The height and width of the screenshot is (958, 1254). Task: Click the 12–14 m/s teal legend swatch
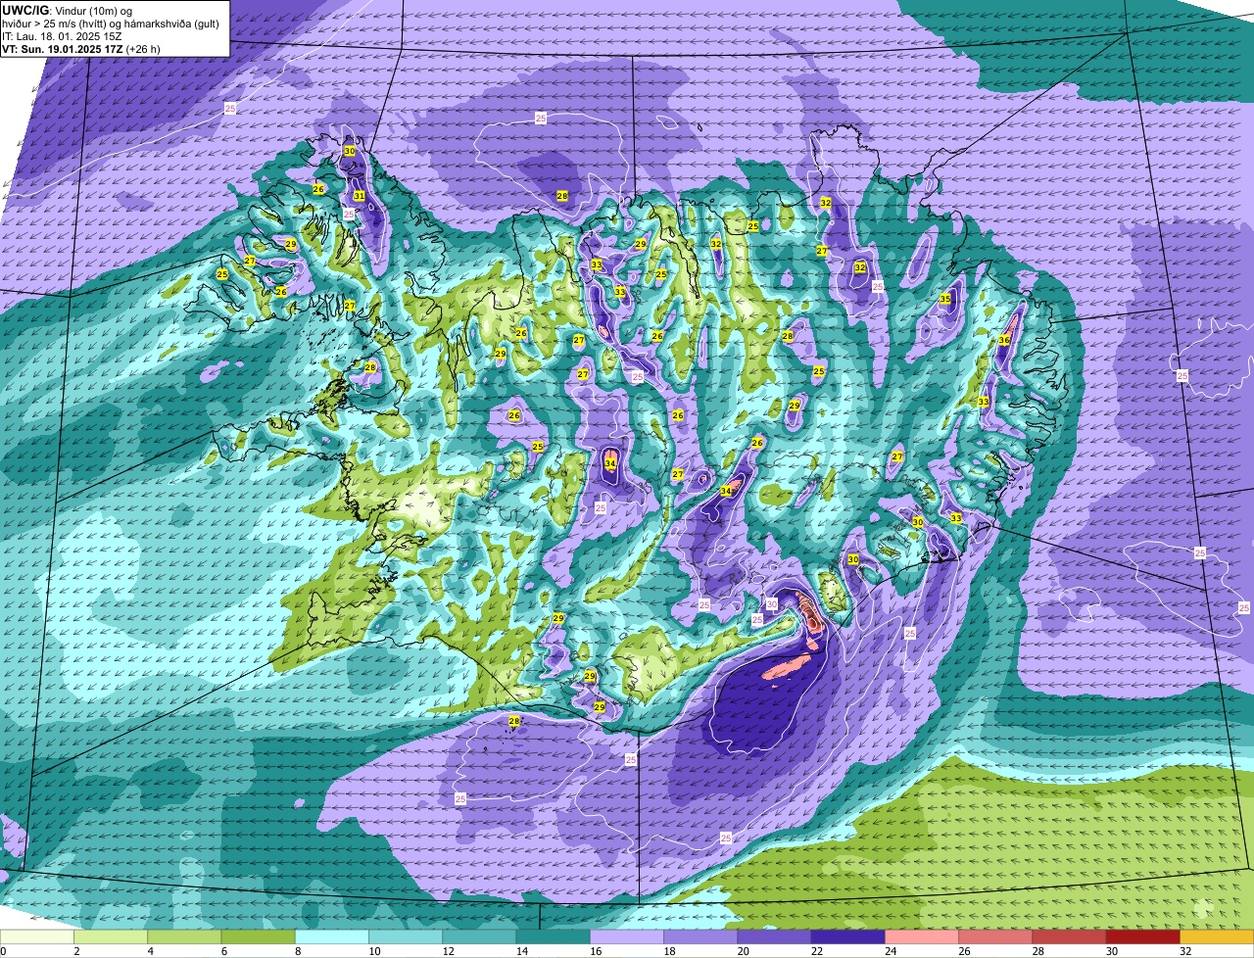pyautogui.click(x=479, y=937)
